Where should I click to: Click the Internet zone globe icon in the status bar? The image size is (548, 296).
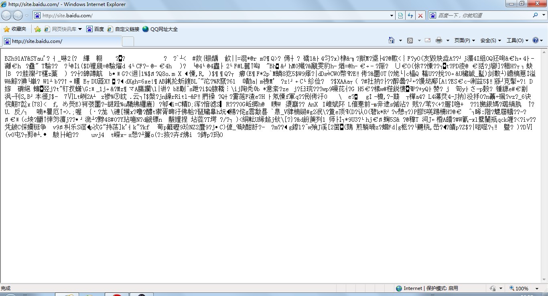399,288
